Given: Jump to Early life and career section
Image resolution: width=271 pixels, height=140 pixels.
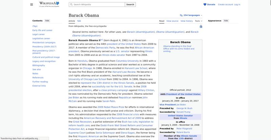Looking at the screenshot, I should 42,30.
